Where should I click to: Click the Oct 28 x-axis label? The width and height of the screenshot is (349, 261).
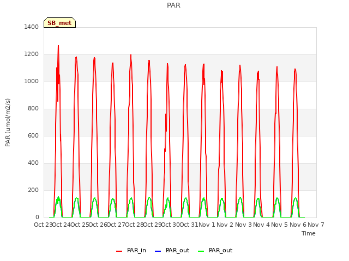pos(134,225)
